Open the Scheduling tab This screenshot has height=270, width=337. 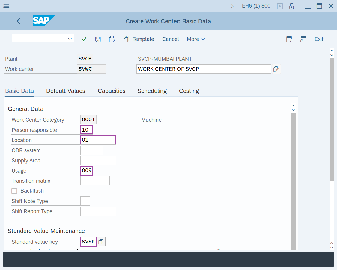(x=152, y=91)
